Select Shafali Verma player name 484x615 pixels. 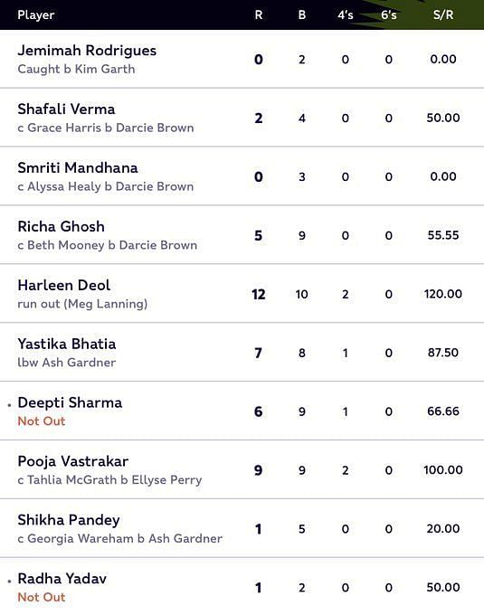click(x=66, y=109)
